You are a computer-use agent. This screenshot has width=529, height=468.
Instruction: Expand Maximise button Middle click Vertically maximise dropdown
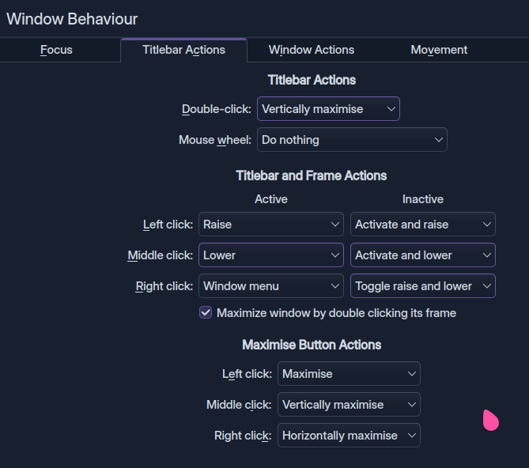[349, 405]
